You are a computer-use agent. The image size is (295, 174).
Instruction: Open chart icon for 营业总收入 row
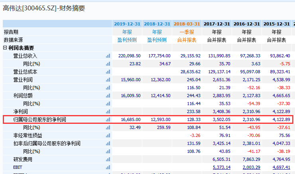pyautogui.click(x=108, y=56)
